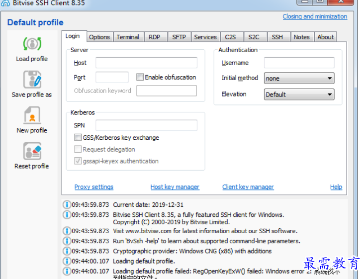Open the SFTP tab
Screen dimensions: 364x279
(x=179, y=37)
